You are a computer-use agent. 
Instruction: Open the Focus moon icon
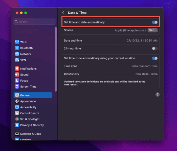17,81
